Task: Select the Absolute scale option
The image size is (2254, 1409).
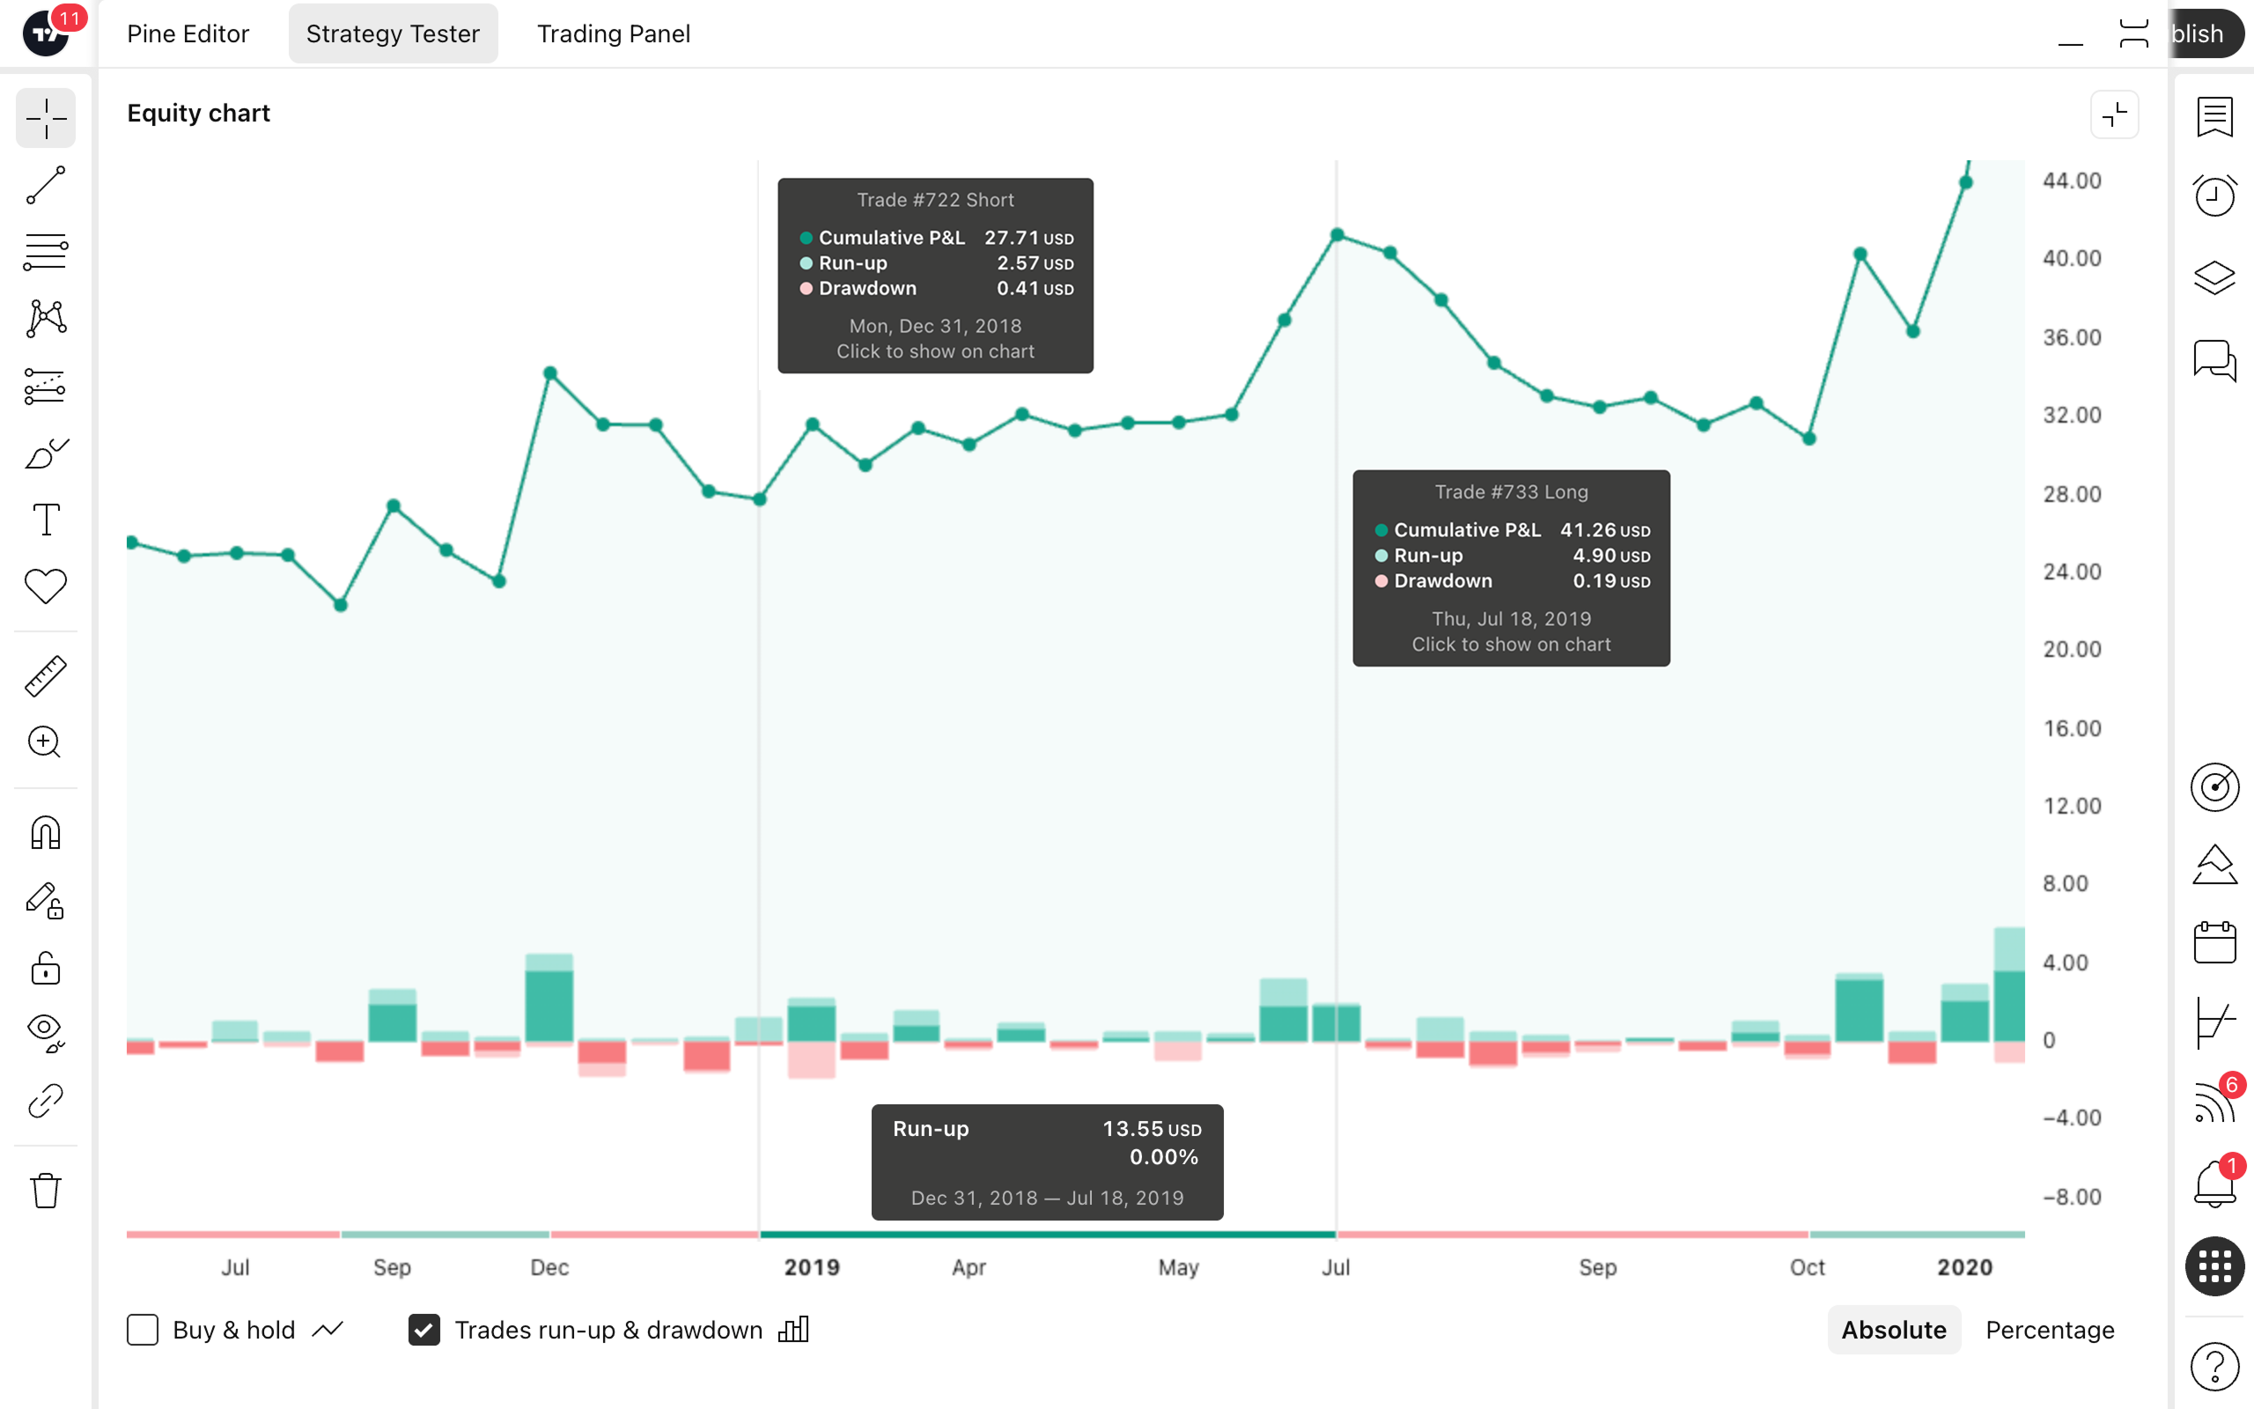Action: (1894, 1330)
